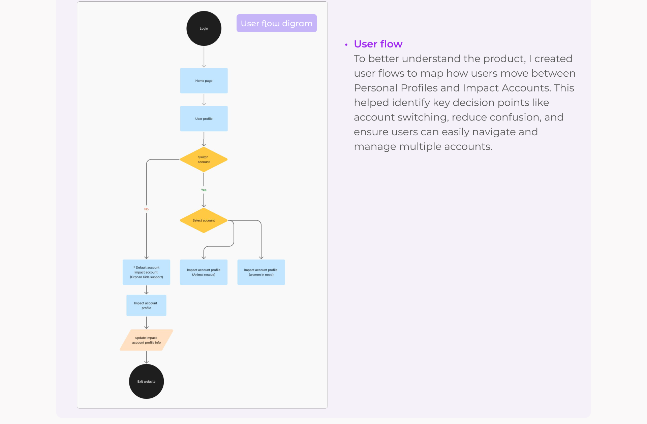
Task: Click the Impact account profile box
Action: pos(146,306)
